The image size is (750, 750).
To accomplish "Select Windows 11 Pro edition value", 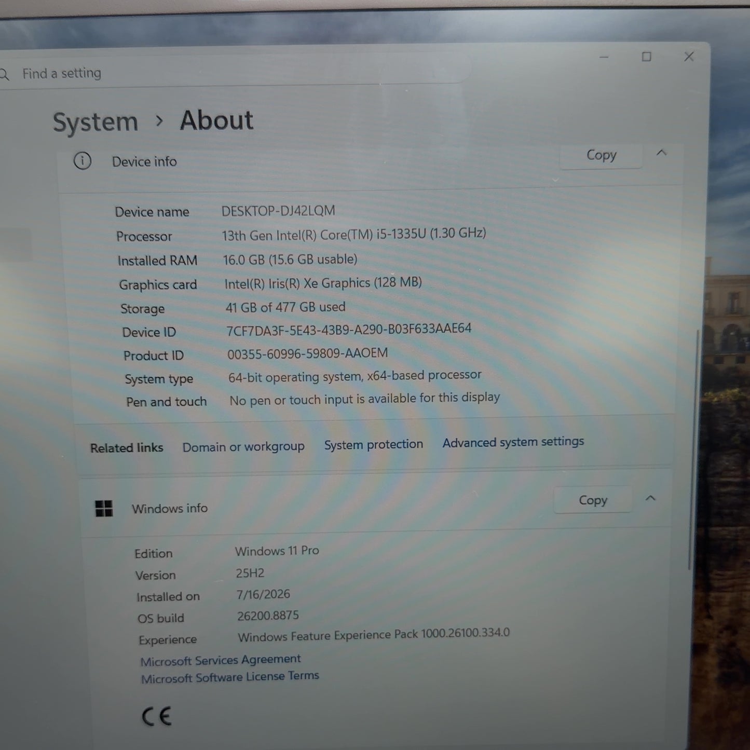I will [277, 551].
